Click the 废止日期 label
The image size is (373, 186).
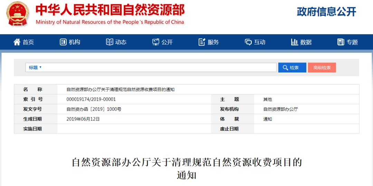229,129
